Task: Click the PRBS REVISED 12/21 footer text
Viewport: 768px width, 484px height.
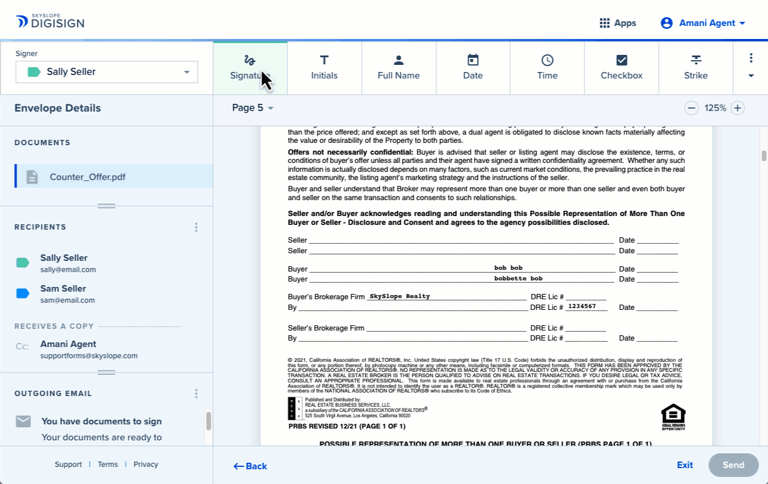Action: tap(347, 426)
